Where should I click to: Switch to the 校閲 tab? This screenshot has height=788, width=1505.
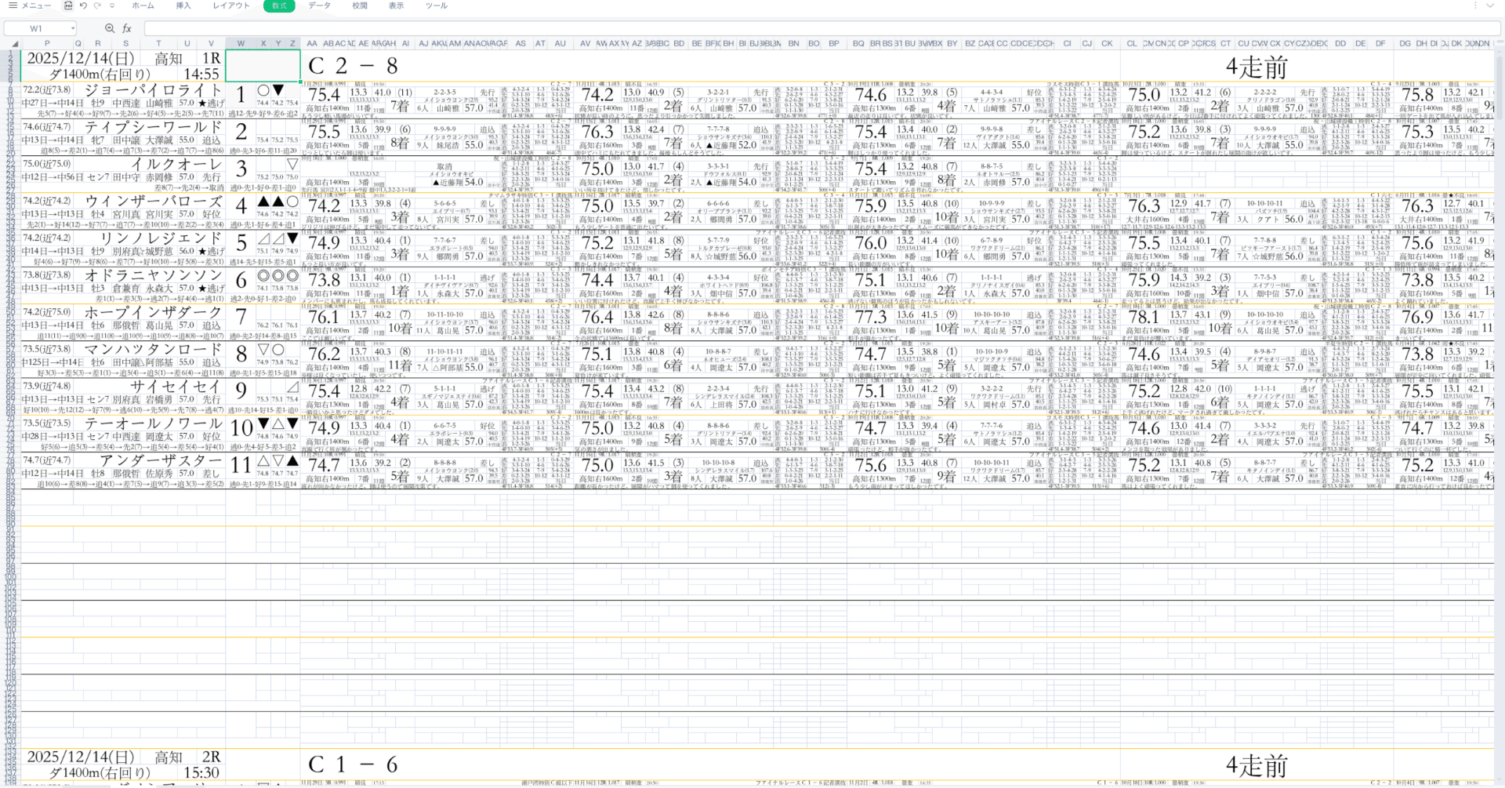[x=360, y=5]
